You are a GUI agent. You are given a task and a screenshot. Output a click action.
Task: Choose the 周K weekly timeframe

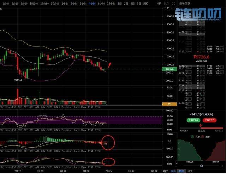(x=145, y=4)
